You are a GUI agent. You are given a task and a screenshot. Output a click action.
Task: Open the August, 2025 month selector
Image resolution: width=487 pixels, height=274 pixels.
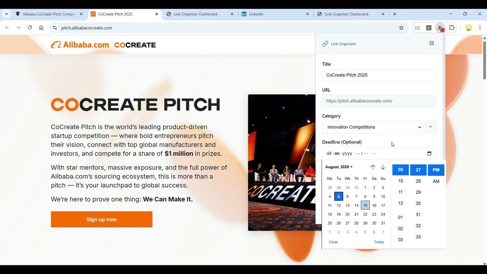pos(339,167)
